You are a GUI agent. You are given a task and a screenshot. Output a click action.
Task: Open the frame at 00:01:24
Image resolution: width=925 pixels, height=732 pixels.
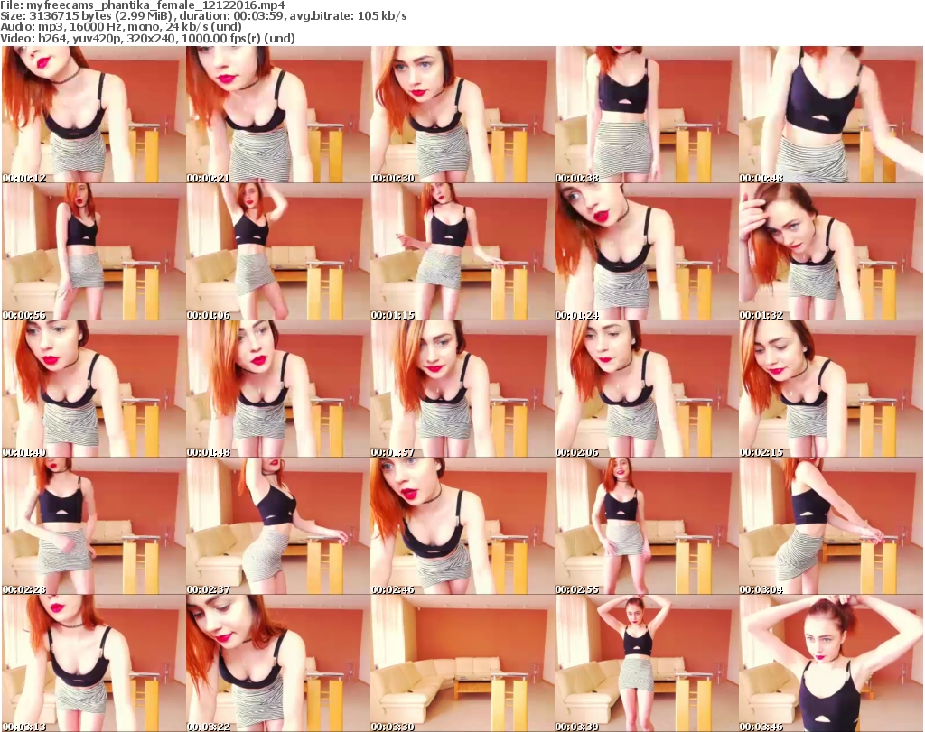(647, 252)
